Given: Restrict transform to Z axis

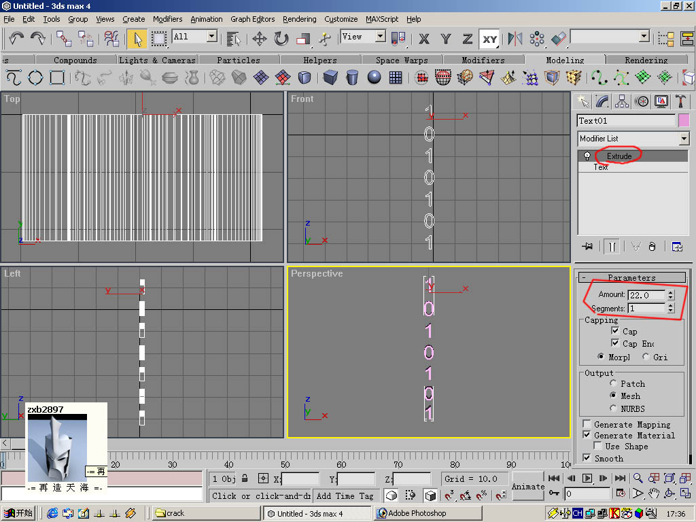Looking at the screenshot, I should tap(468, 39).
